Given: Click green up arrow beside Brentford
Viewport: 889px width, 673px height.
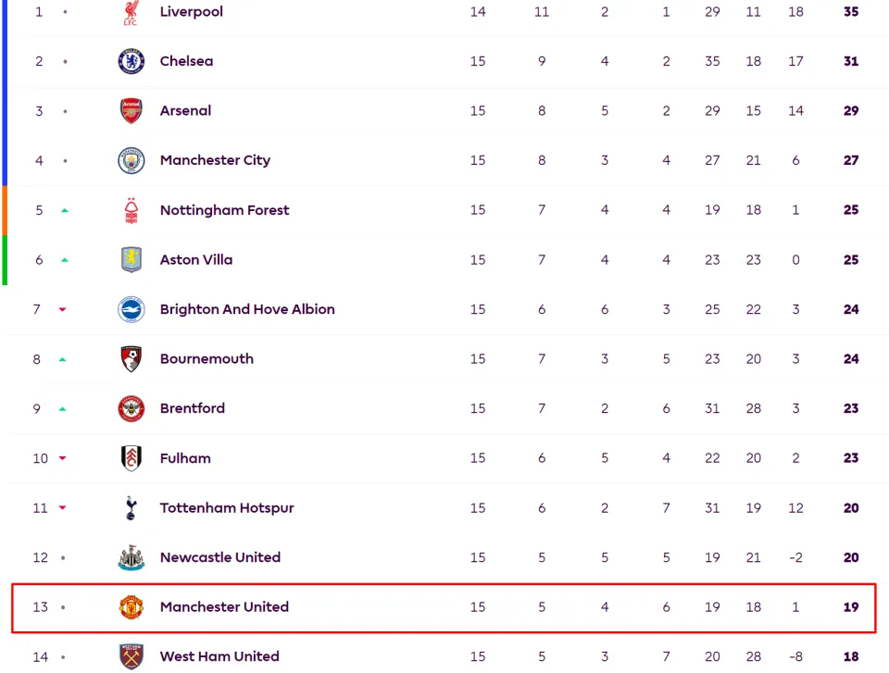Looking at the screenshot, I should coord(62,409).
